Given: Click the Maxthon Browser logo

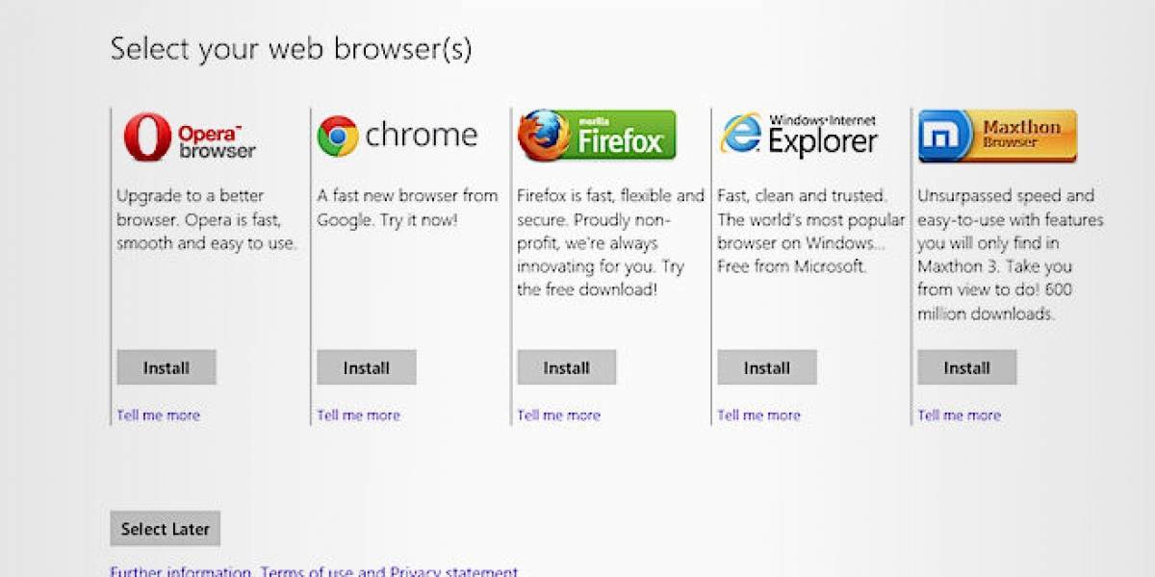Looking at the screenshot, I should click(997, 136).
